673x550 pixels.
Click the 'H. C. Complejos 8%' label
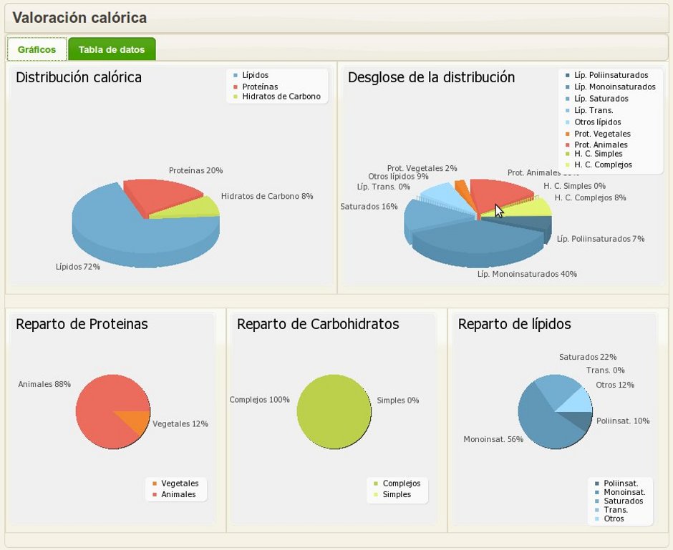click(x=590, y=197)
